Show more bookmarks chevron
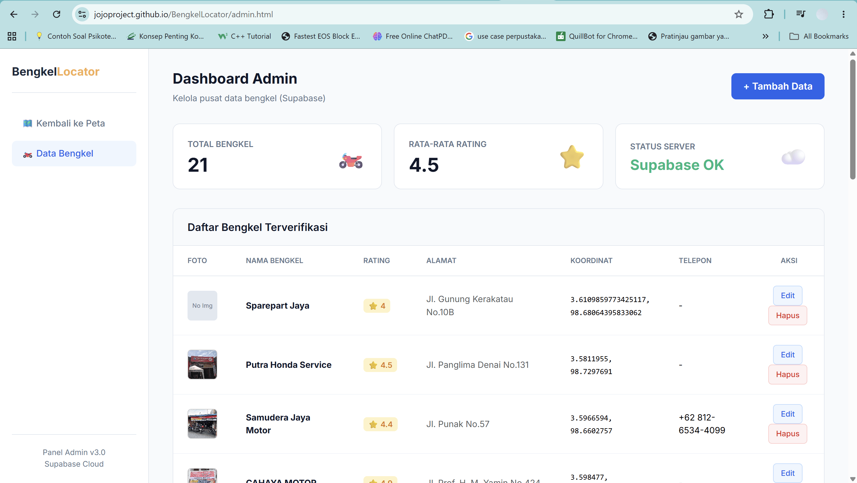The width and height of the screenshot is (857, 483). 765,36
